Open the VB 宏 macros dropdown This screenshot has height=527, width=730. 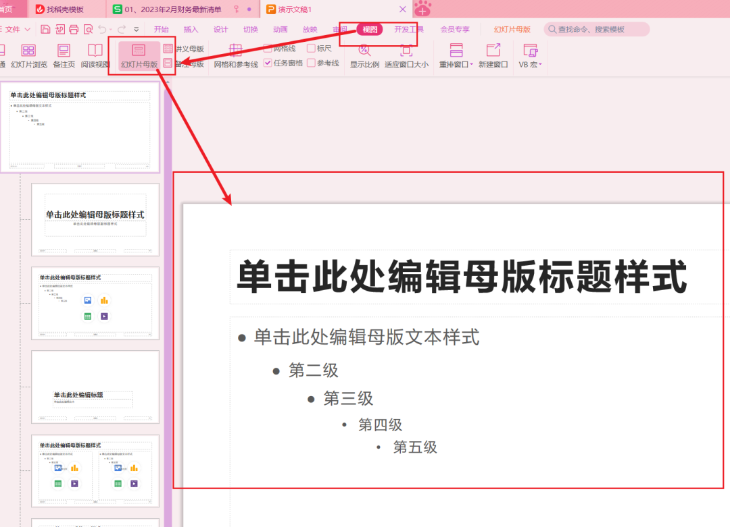[x=531, y=56]
